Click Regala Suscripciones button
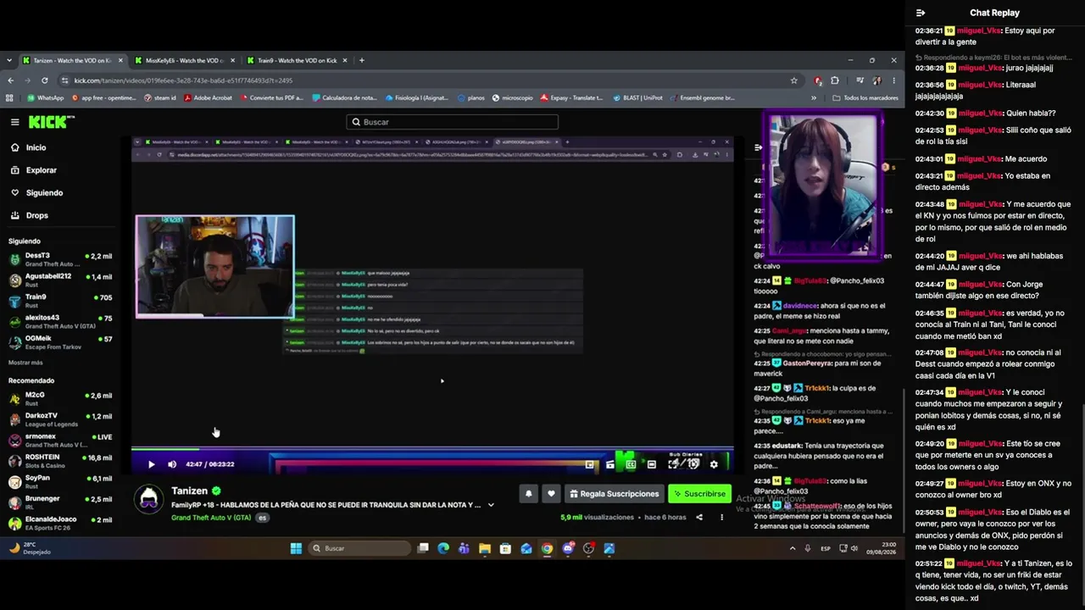The width and height of the screenshot is (1085, 610). tap(614, 494)
